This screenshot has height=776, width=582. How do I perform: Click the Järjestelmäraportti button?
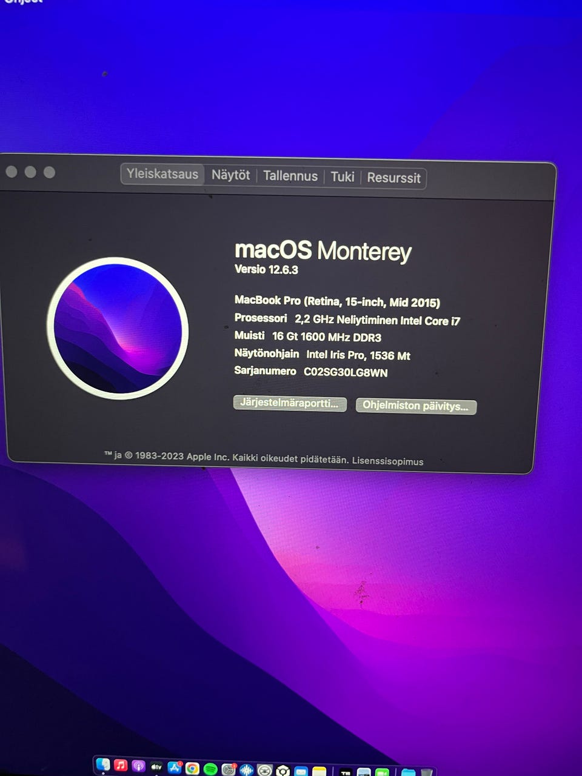pos(290,404)
